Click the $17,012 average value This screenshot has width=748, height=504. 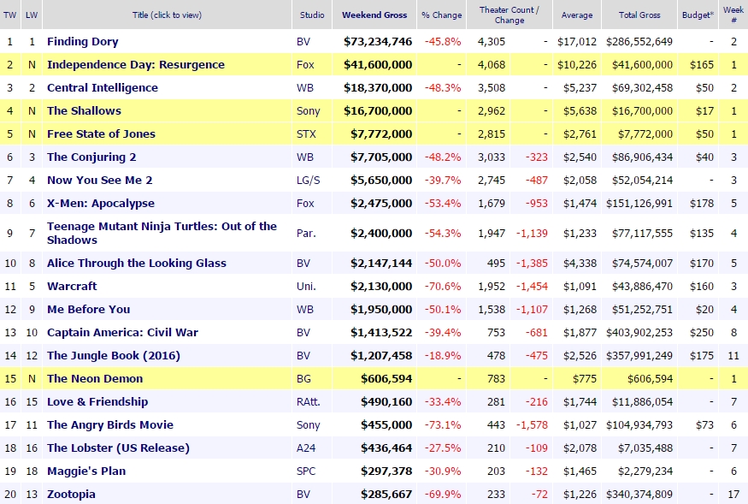577,42
